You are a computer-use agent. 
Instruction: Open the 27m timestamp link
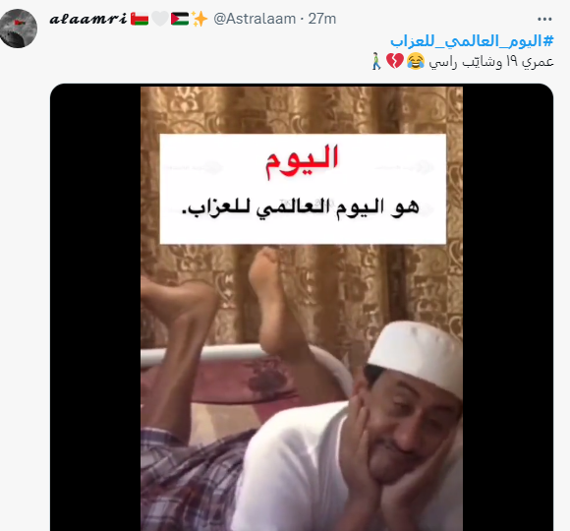point(322,19)
